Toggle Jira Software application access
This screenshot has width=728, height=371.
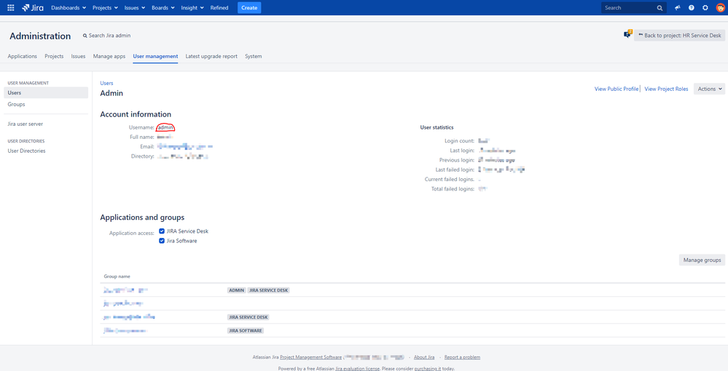(162, 241)
